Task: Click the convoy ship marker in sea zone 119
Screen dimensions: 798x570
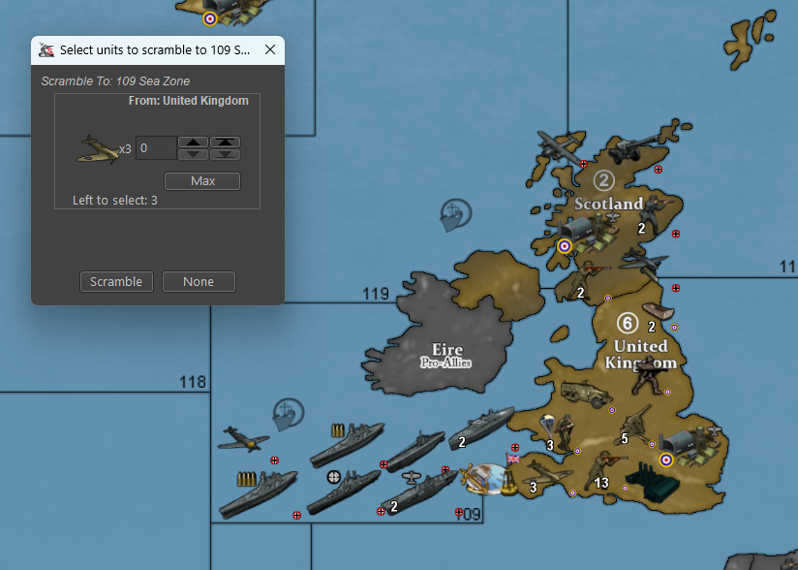Action: [x=454, y=213]
